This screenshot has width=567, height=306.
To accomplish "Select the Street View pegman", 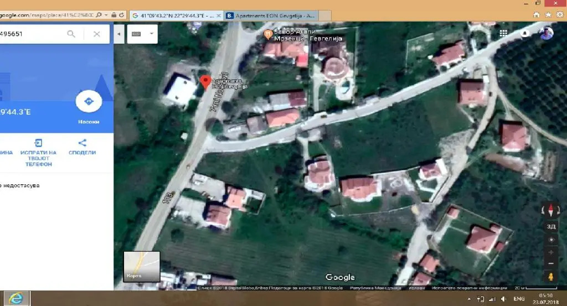I will 550,277.
